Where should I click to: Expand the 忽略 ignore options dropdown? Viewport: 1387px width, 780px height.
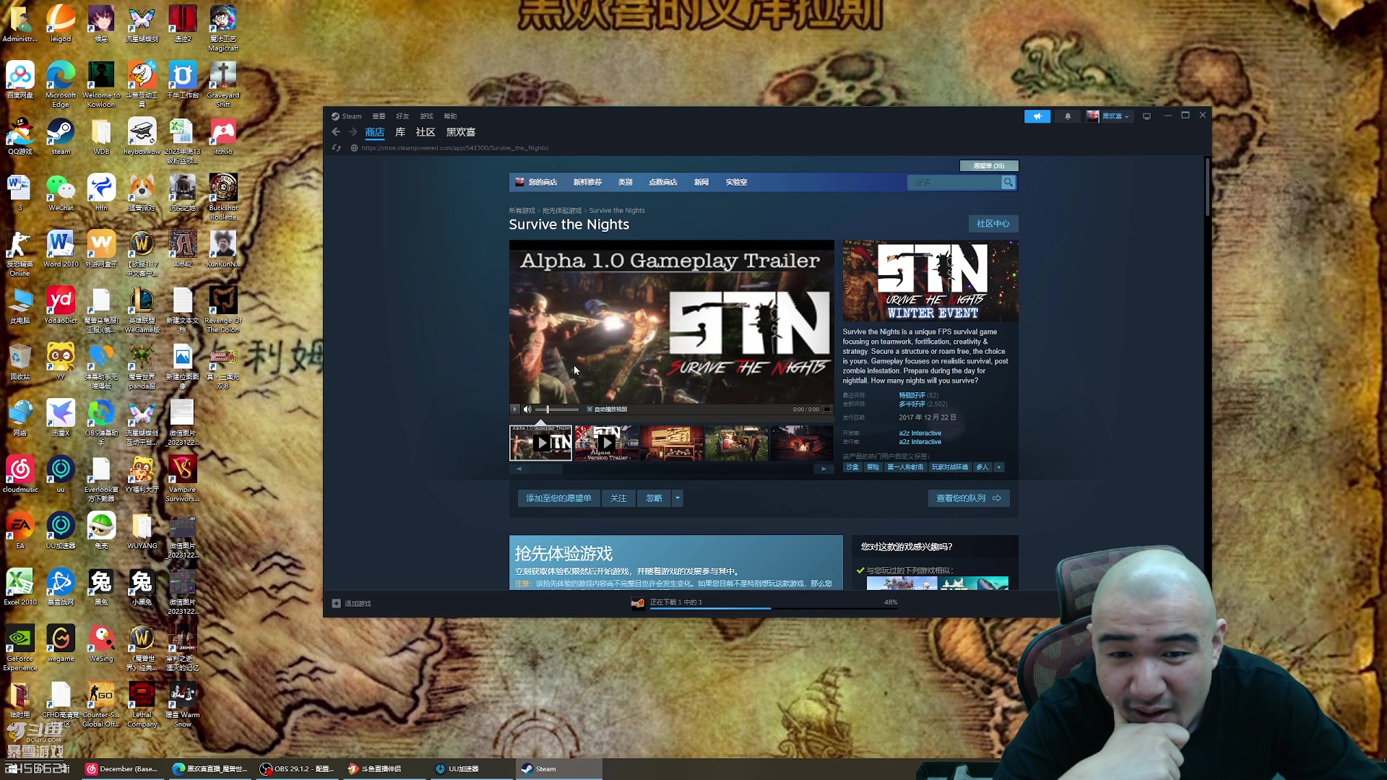678,498
